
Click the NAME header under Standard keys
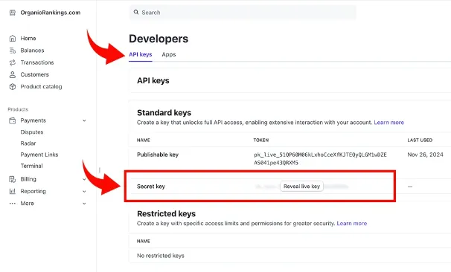coord(143,140)
